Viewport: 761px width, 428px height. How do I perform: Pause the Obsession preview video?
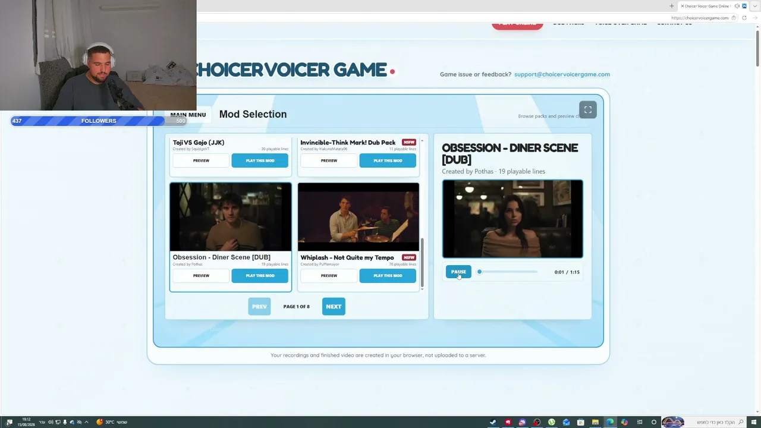(x=458, y=272)
